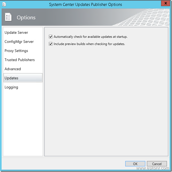Open the Advanced options section
Viewport: 172px width, 172px height.
[13, 69]
